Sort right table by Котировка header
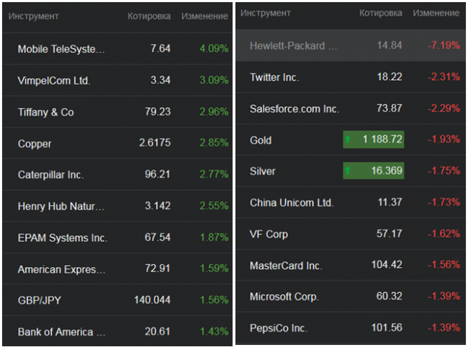The image size is (468, 347). [380, 13]
